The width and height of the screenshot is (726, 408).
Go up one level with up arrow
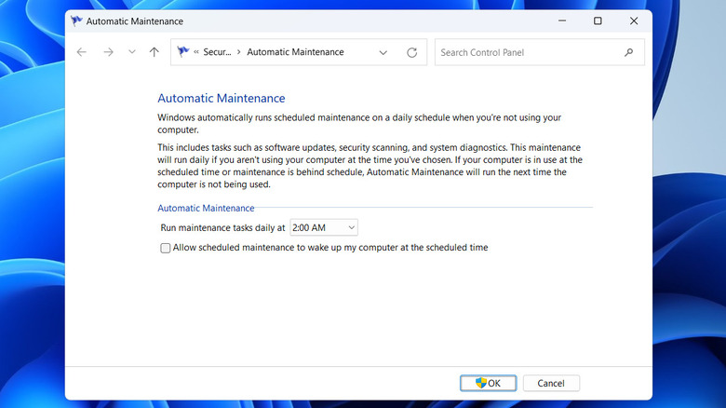[x=155, y=53]
